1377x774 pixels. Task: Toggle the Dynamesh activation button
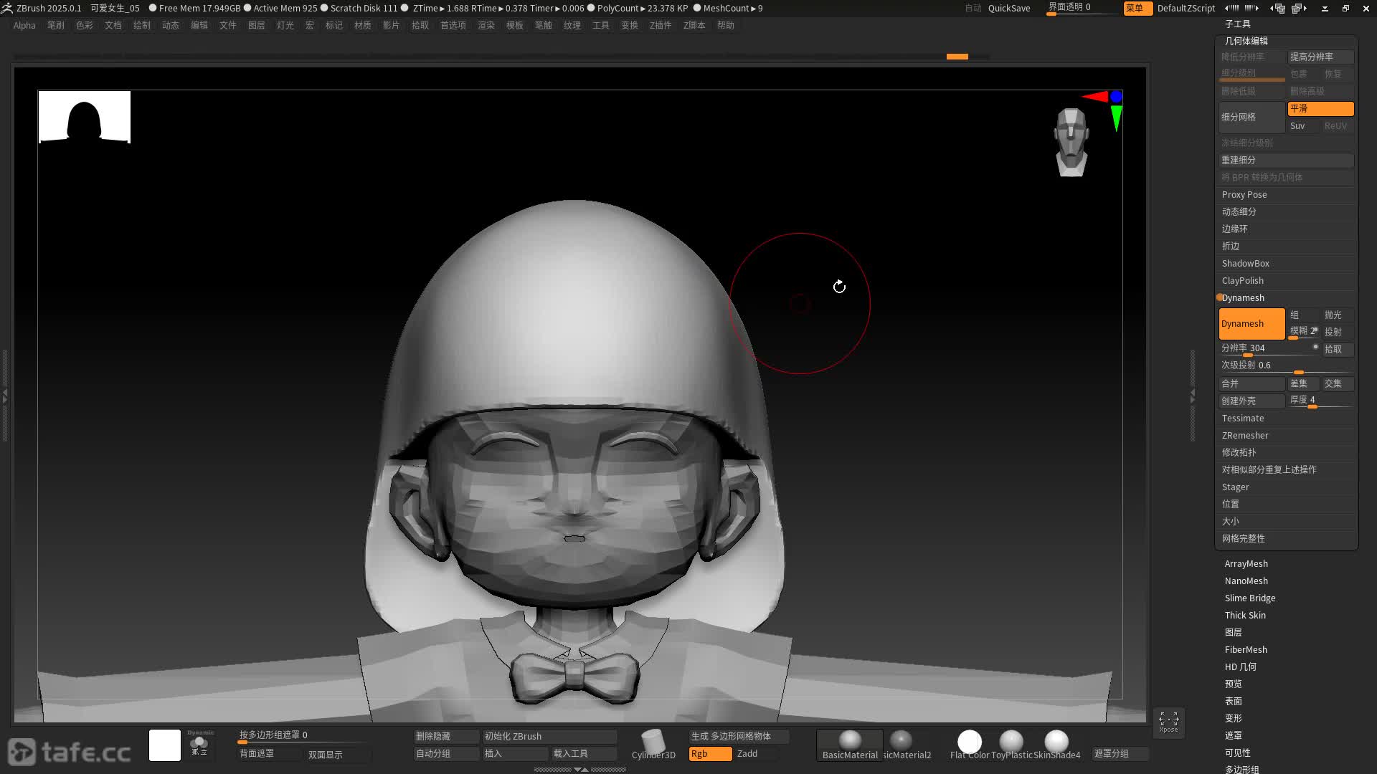point(1251,324)
